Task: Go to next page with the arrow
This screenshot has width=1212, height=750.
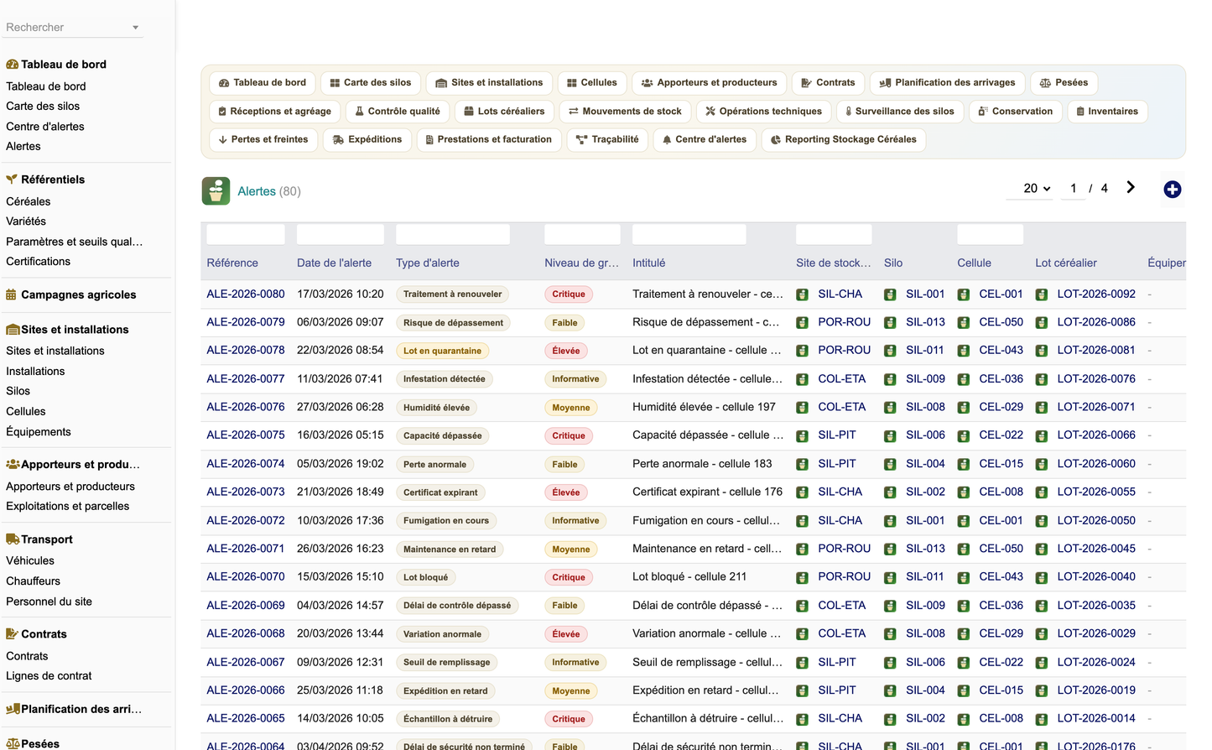Action: tap(1131, 188)
